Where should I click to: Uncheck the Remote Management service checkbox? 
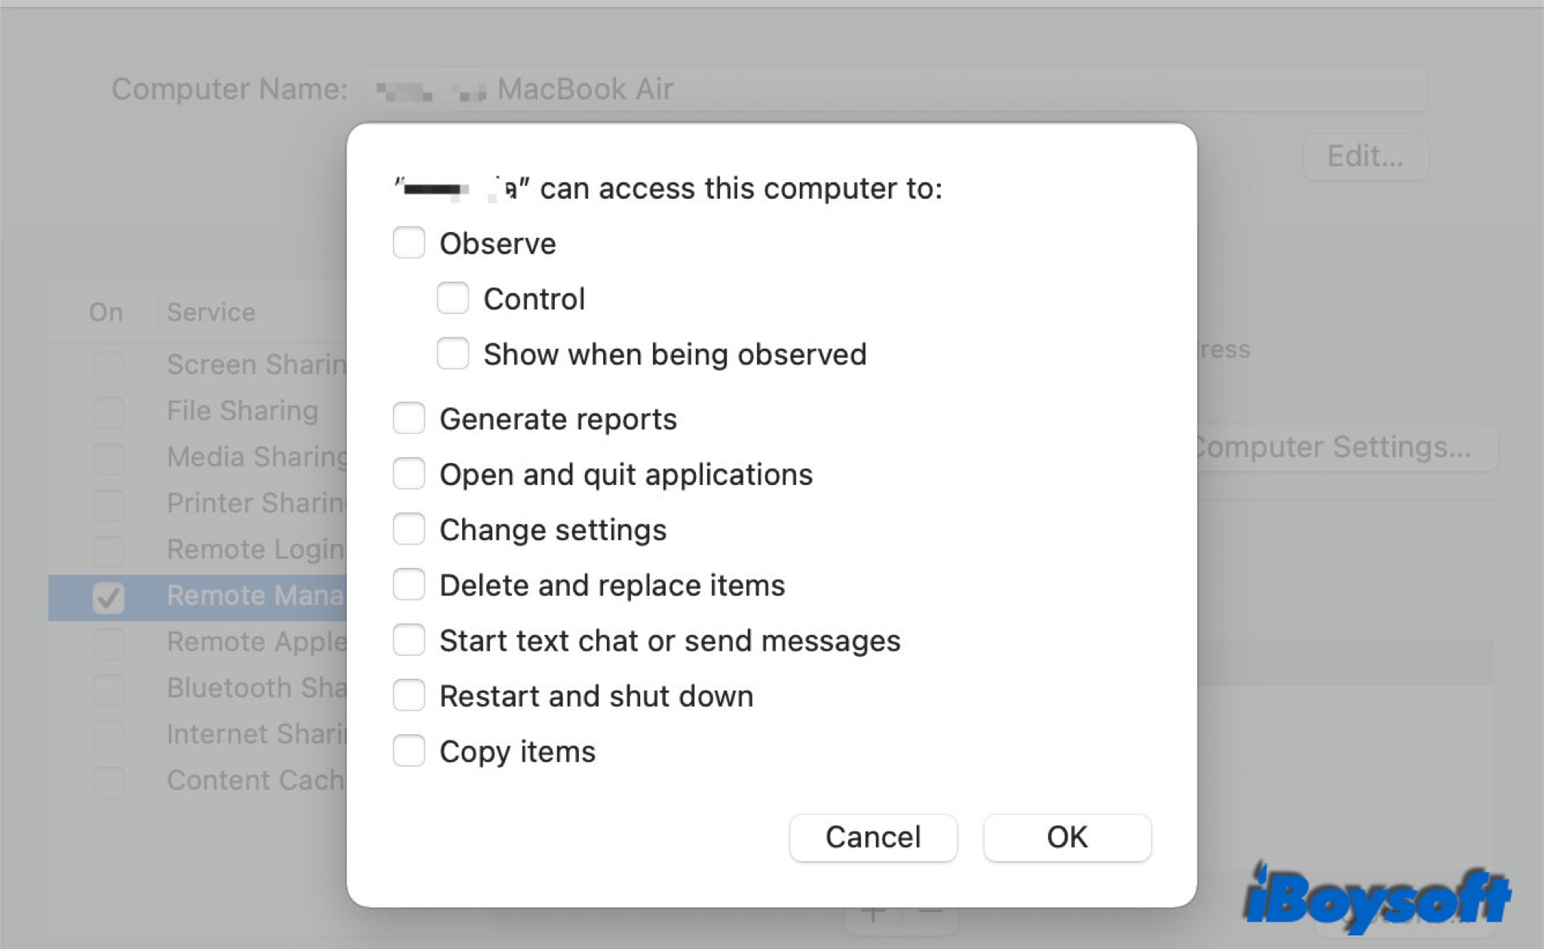point(109,597)
